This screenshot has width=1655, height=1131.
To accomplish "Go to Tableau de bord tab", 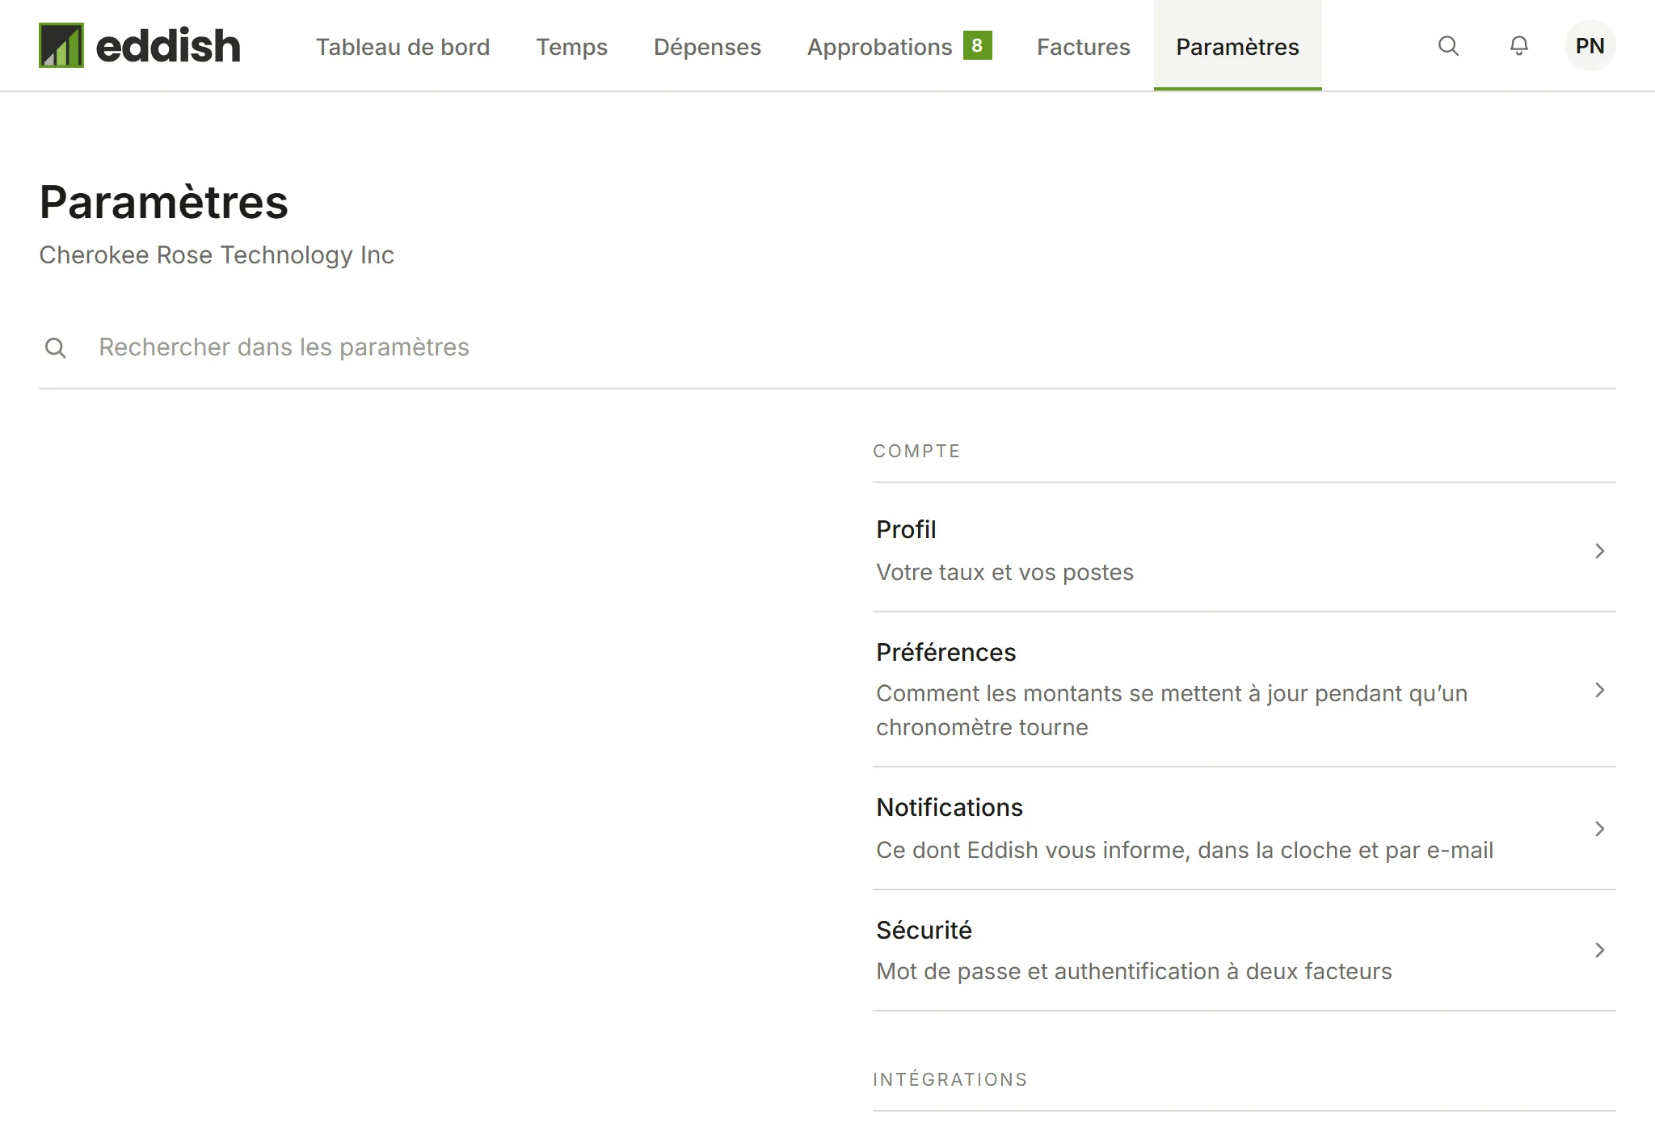I will 402,46.
